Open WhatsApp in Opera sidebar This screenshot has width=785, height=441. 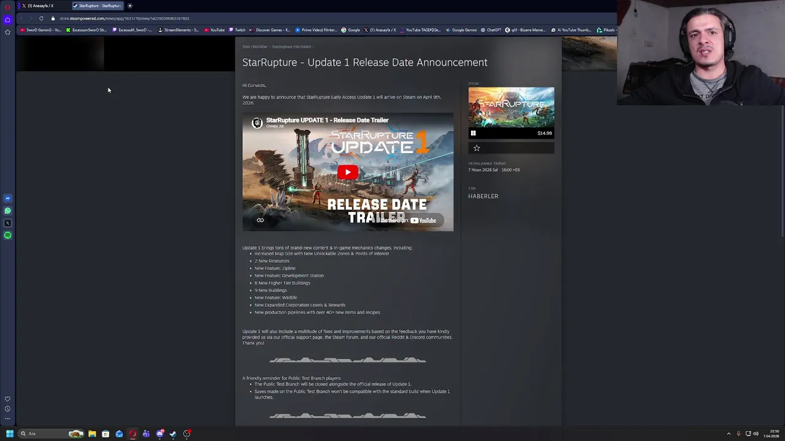[x=7, y=211]
